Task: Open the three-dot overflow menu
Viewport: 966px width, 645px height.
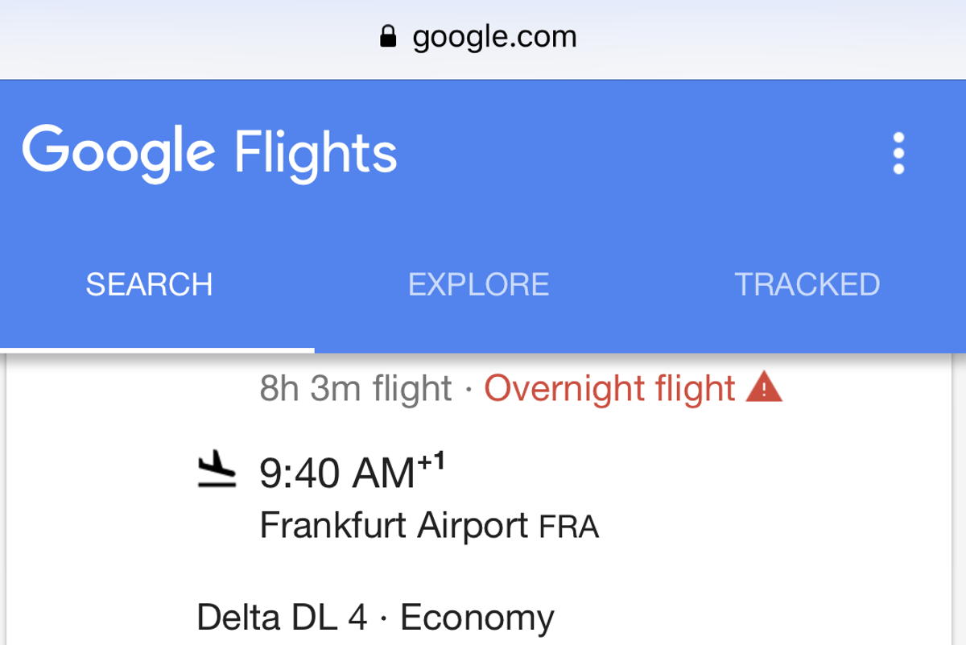Action: pos(898,154)
